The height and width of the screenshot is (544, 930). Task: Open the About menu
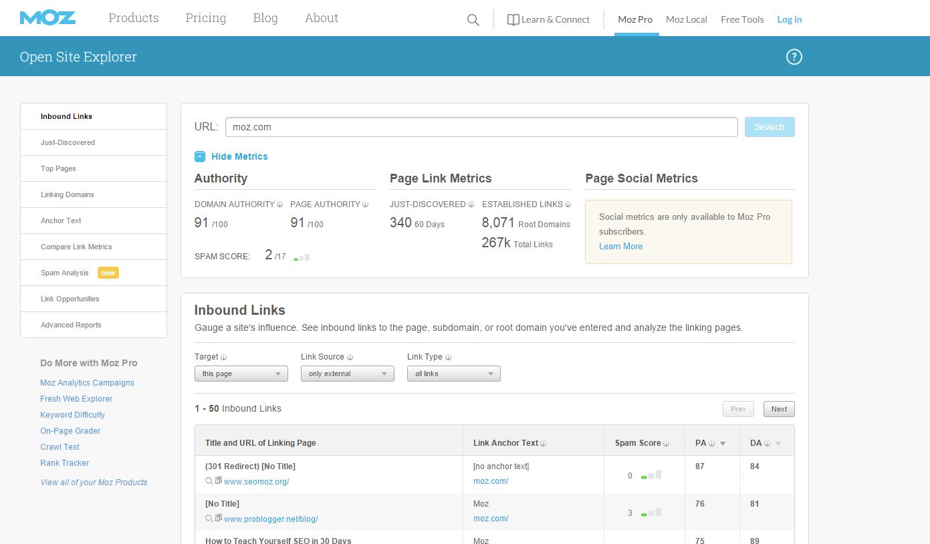(x=322, y=18)
